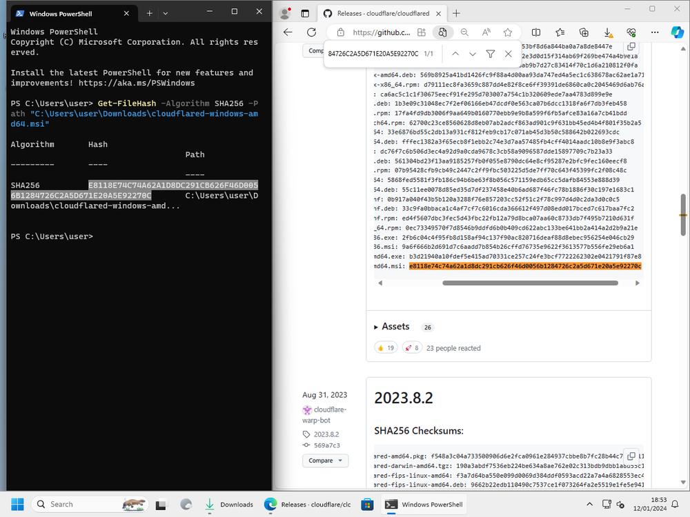
Task: Click the "23 people reacted" text
Action: pyautogui.click(x=453, y=348)
